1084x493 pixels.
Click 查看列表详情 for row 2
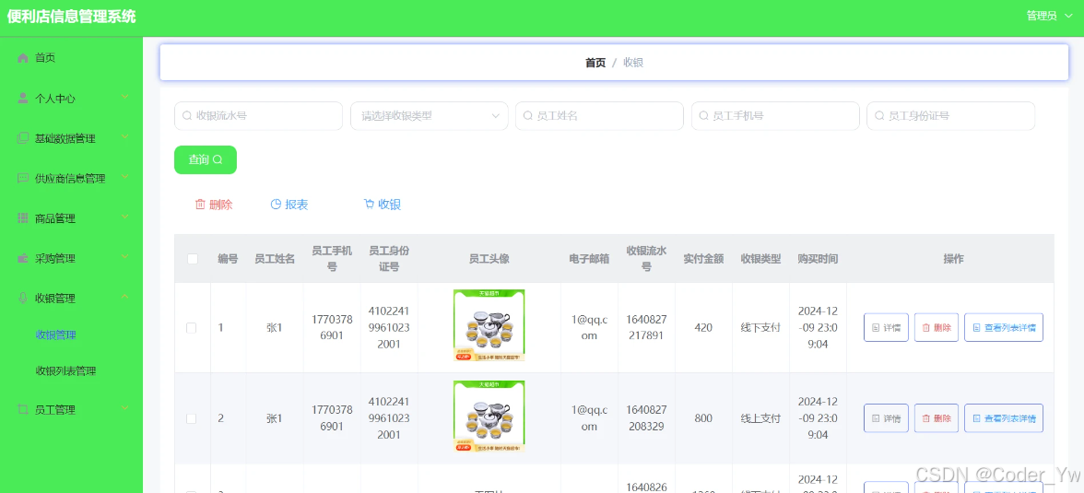tap(1004, 418)
